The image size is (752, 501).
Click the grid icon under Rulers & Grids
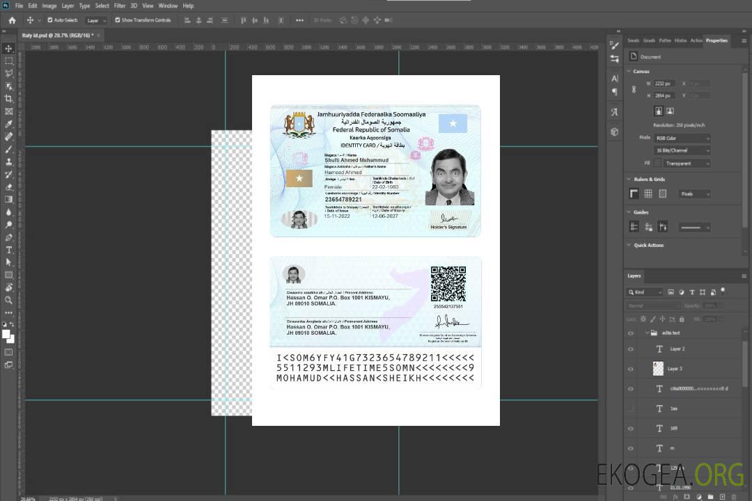coord(648,193)
